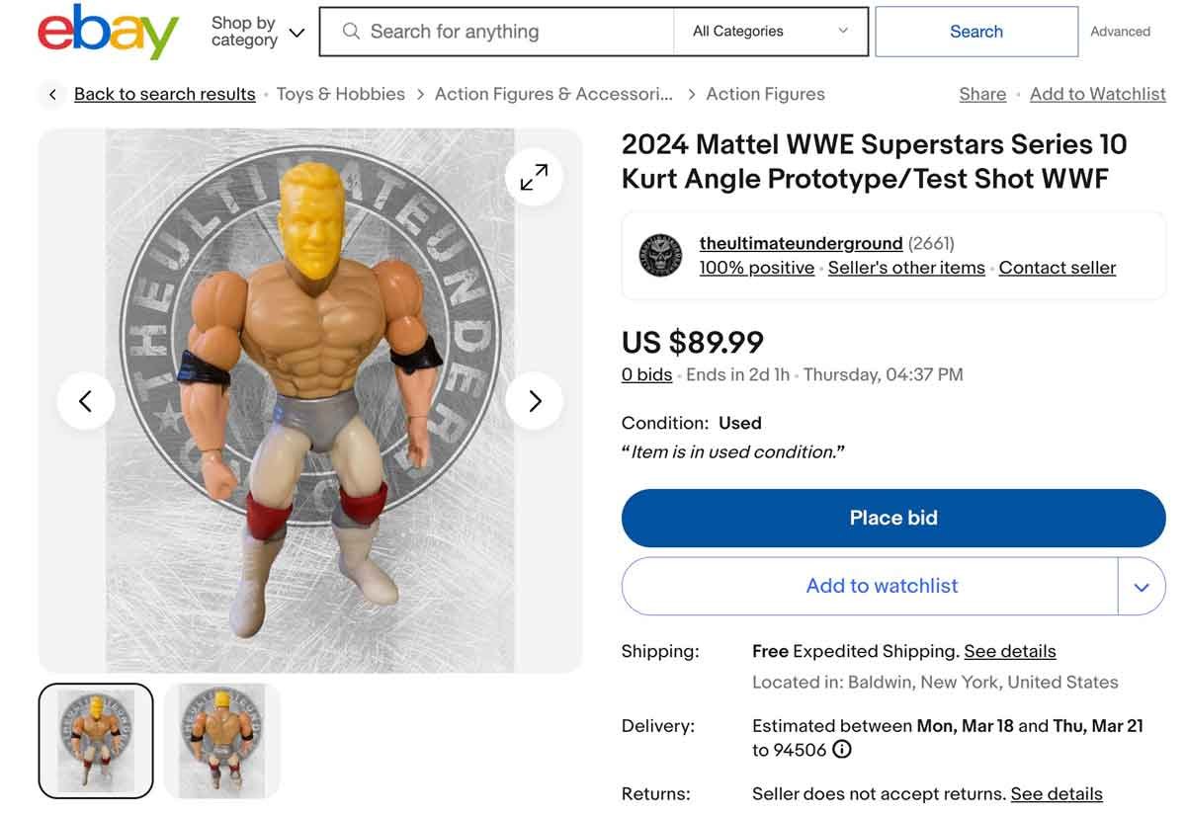The width and height of the screenshot is (1186, 813).
Task: Click the Advanced search link
Action: (x=1119, y=31)
